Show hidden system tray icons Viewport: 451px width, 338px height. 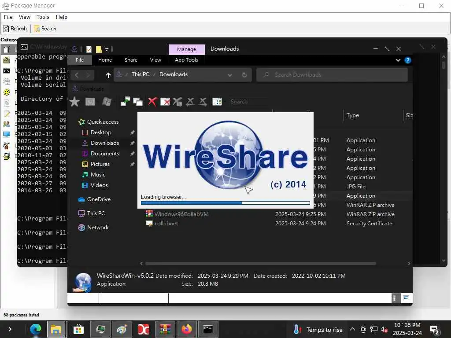[352, 329]
